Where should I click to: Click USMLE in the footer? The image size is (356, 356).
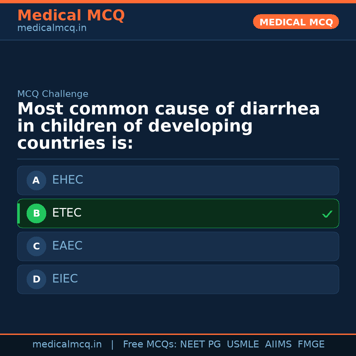243,344
